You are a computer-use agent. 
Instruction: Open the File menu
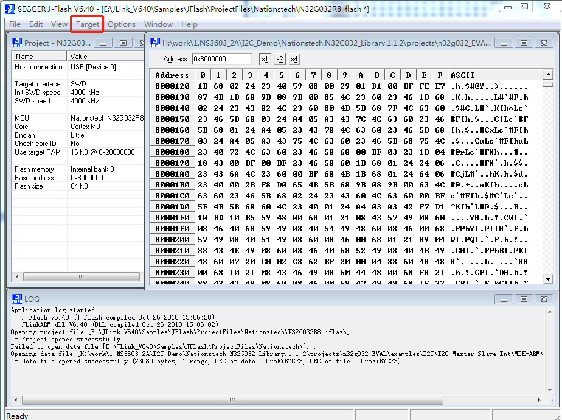tap(15, 24)
